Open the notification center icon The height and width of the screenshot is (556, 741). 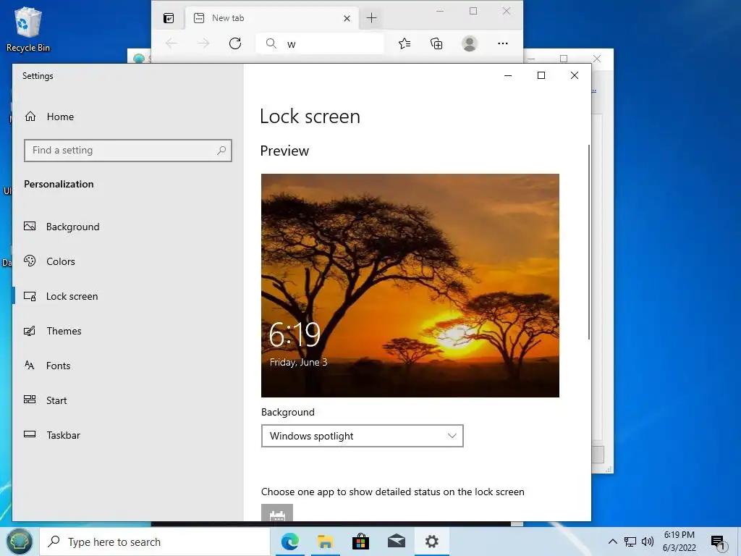[718, 543]
